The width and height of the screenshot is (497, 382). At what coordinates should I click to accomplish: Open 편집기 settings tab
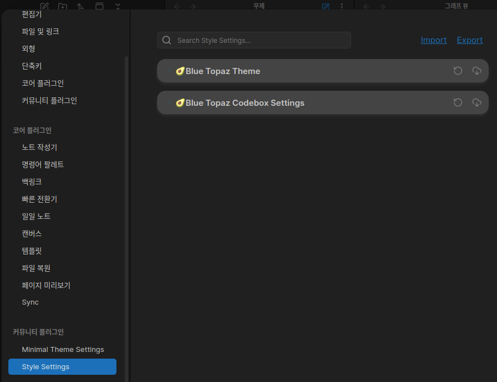62,14
